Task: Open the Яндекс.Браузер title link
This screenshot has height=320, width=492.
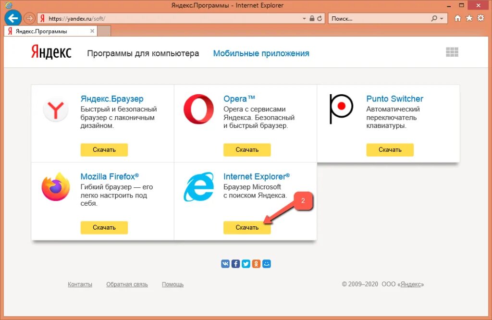Action: (112, 99)
